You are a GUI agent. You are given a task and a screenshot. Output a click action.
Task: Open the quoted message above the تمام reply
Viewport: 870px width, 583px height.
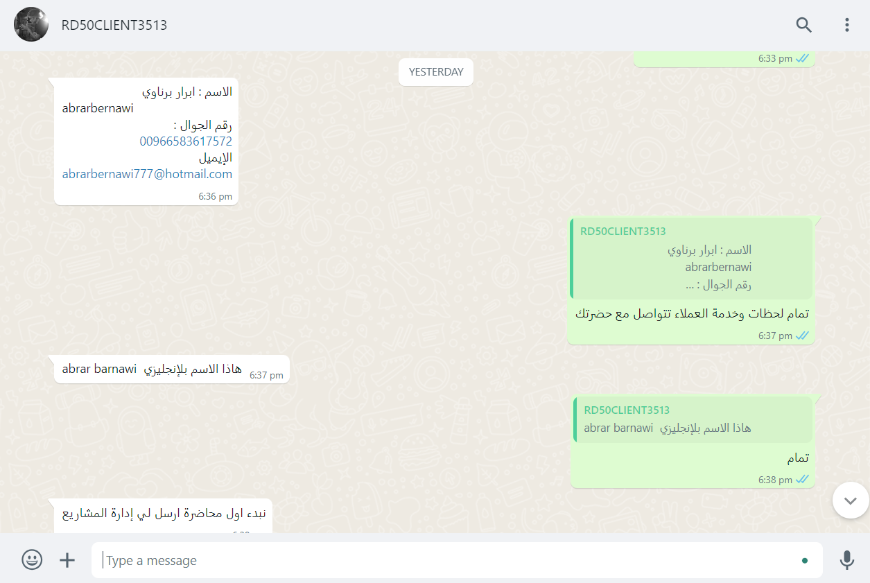tap(693, 419)
